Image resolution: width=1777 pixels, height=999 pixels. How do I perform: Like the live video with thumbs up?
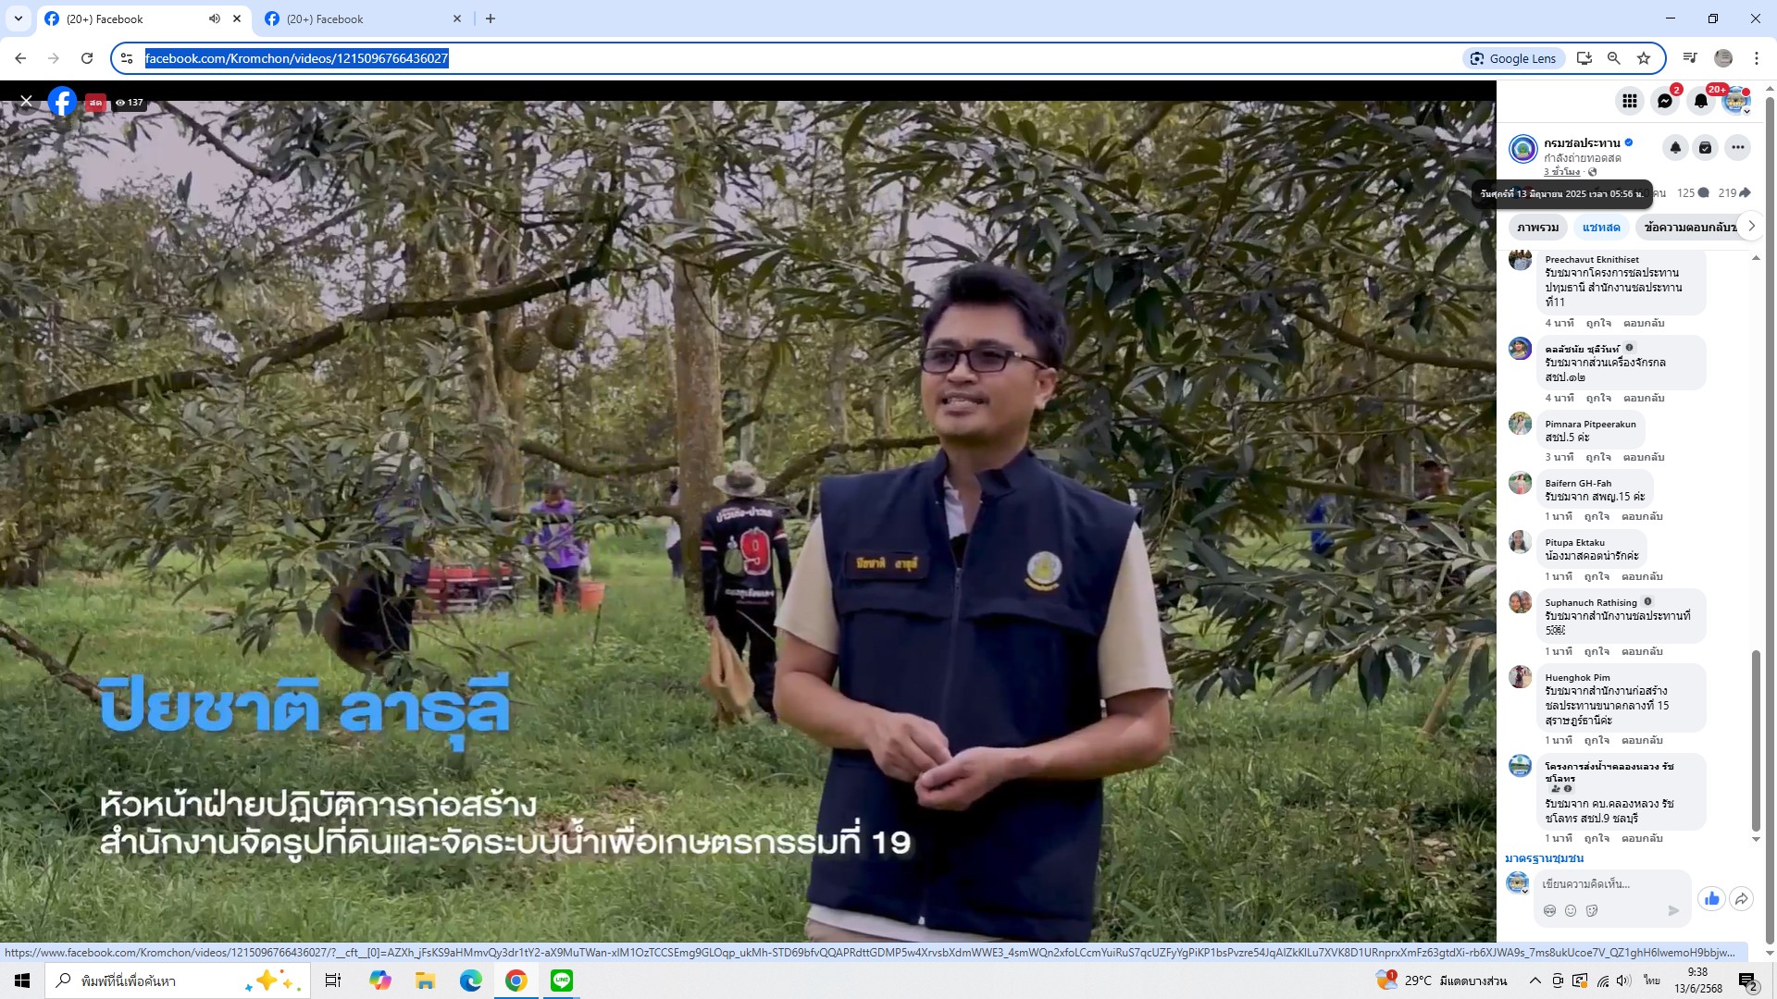point(1711,899)
